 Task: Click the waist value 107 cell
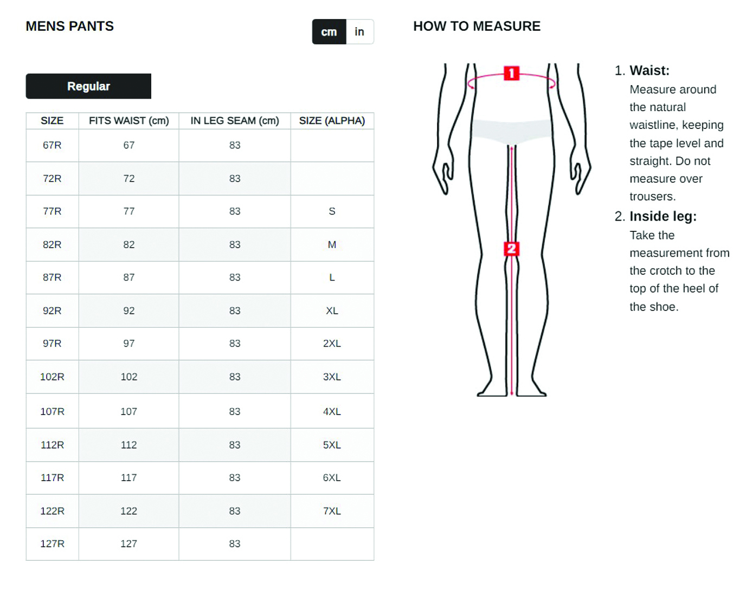[x=128, y=411]
